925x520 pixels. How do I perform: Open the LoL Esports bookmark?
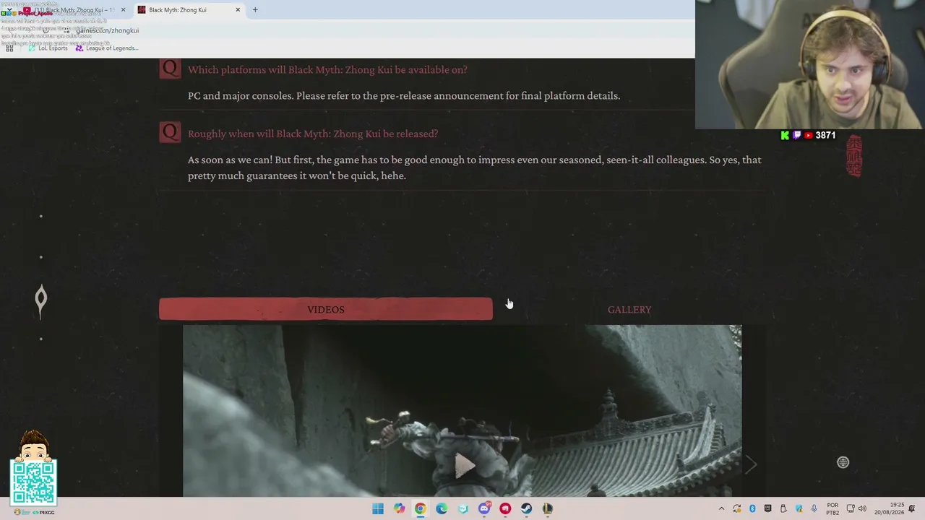click(48, 48)
